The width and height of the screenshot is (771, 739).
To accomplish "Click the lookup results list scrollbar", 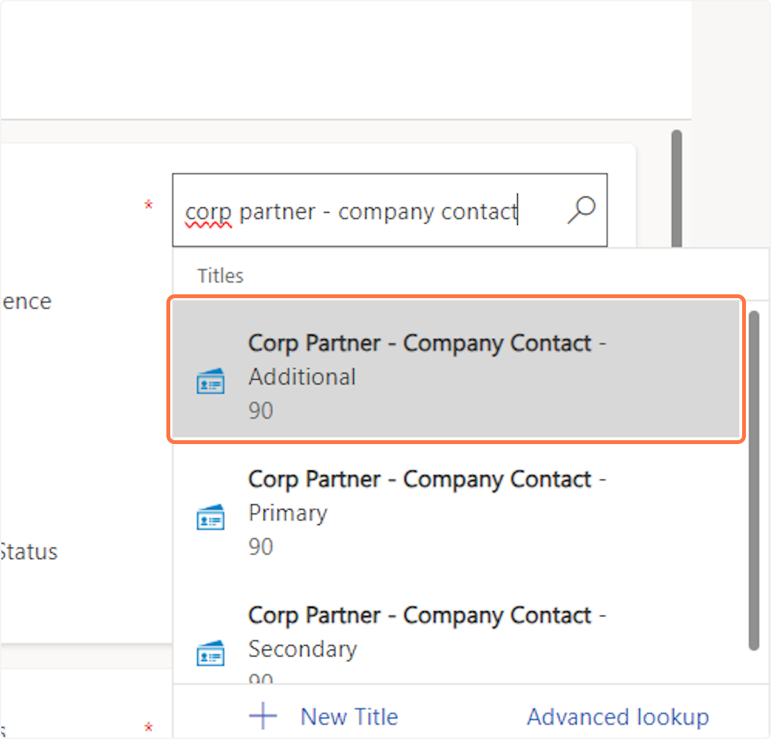I will click(x=754, y=482).
